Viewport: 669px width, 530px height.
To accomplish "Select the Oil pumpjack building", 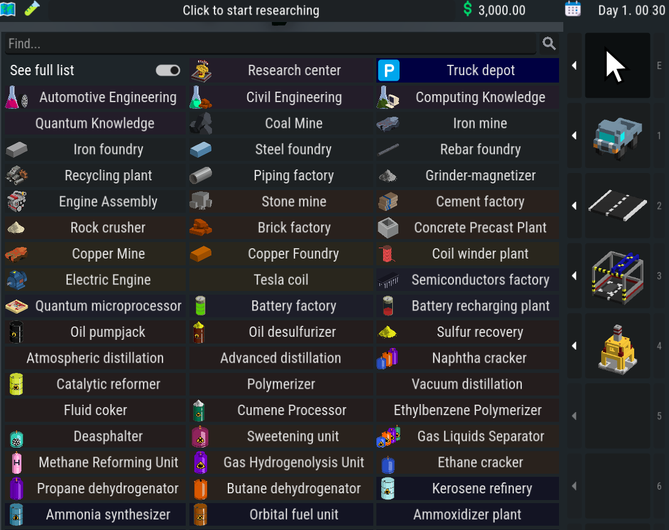I will click(x=95, y=332).
